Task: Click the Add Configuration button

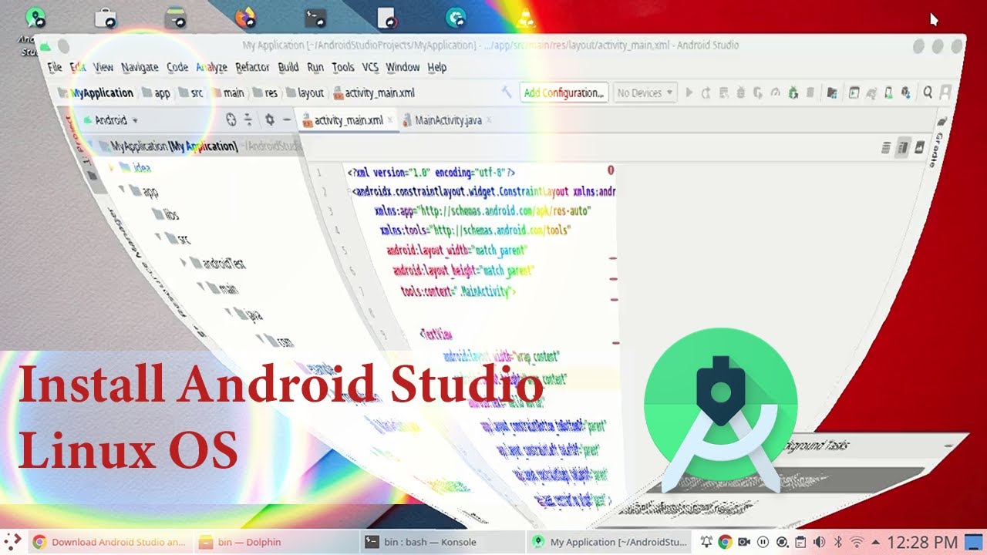Action: [564, 92]
